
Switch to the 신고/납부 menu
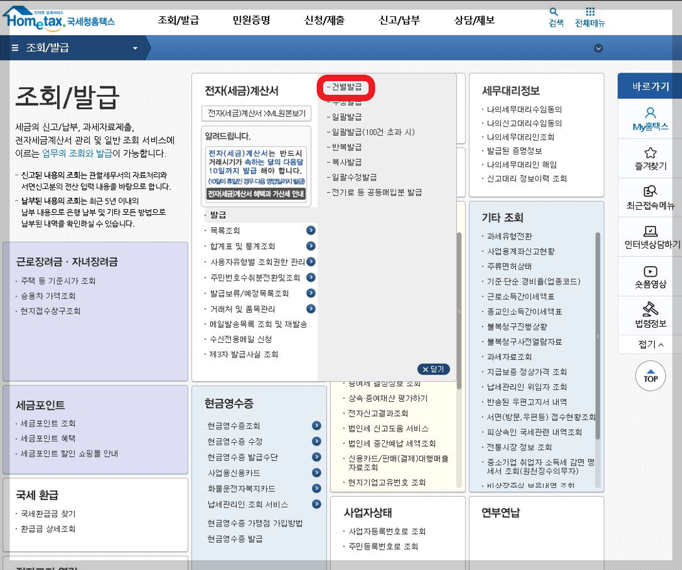(x=398, y=19)
